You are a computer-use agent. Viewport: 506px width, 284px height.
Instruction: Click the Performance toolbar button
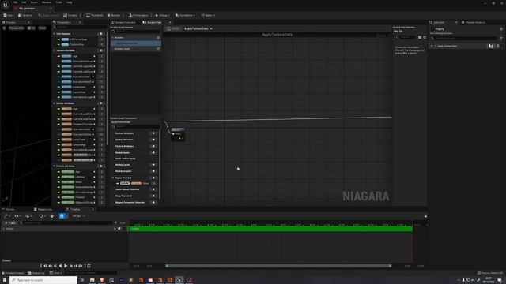[x=138, y=16]
